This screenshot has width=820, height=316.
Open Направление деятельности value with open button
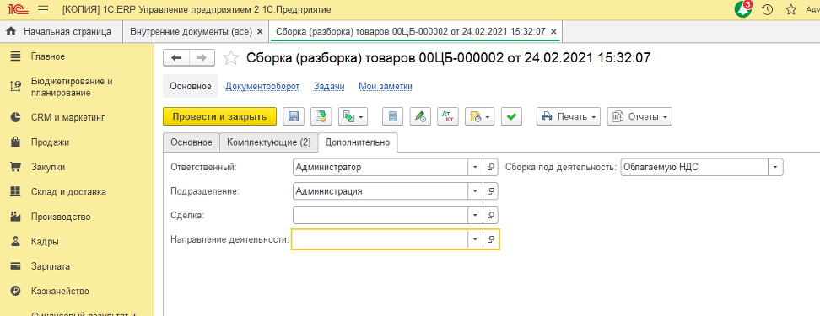[x=490, y=239]
